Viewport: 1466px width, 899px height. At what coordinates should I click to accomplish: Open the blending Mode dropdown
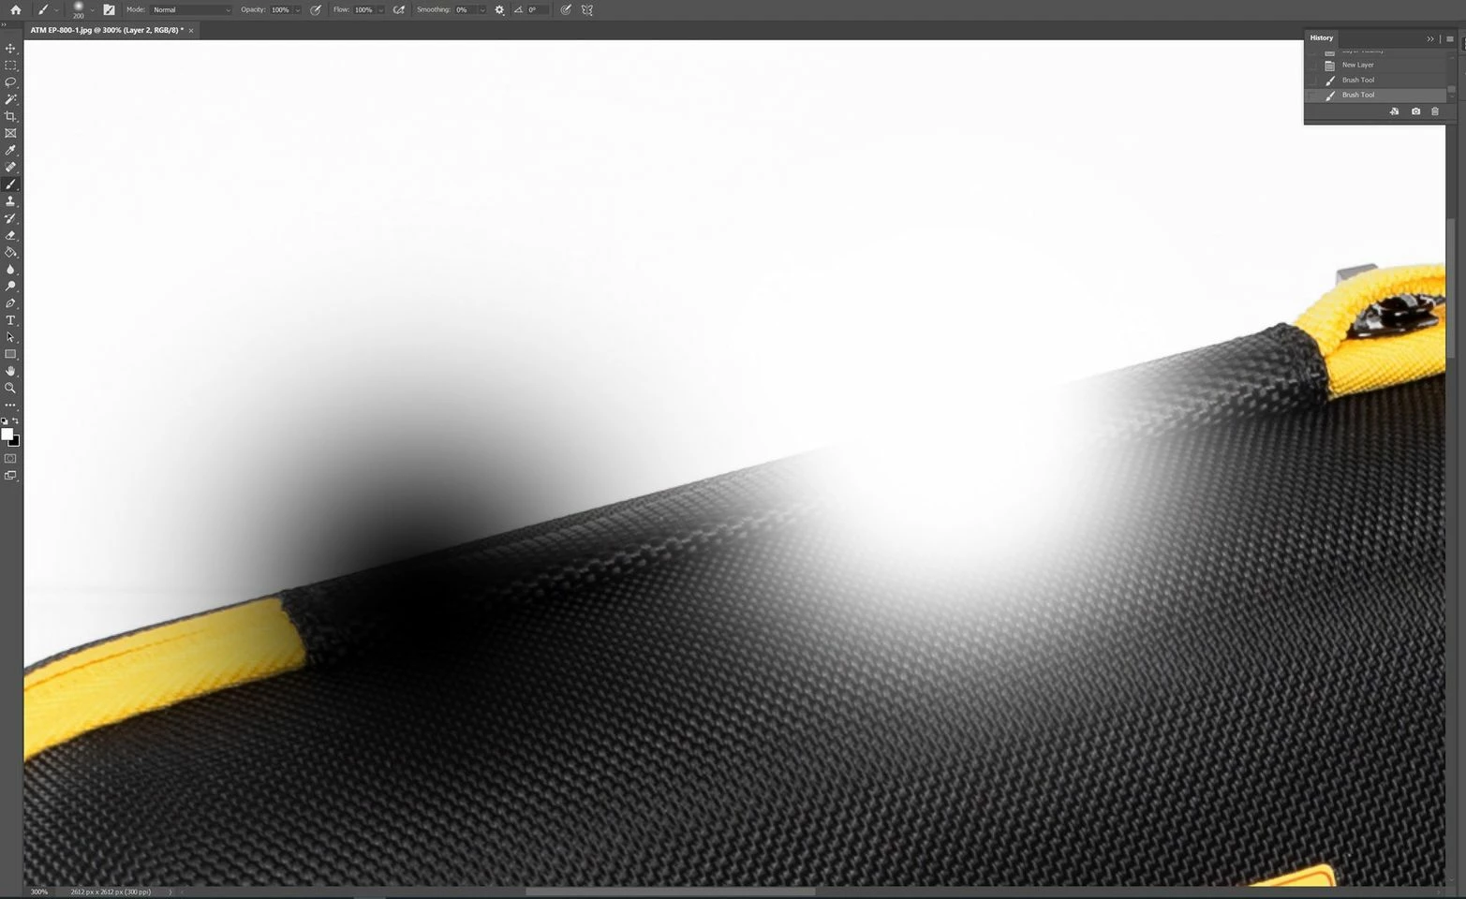point(191,9)
